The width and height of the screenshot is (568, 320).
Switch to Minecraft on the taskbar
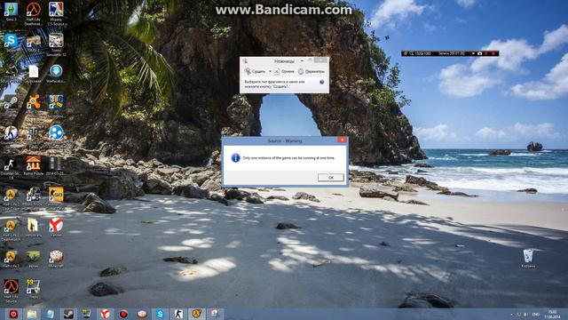142,314
